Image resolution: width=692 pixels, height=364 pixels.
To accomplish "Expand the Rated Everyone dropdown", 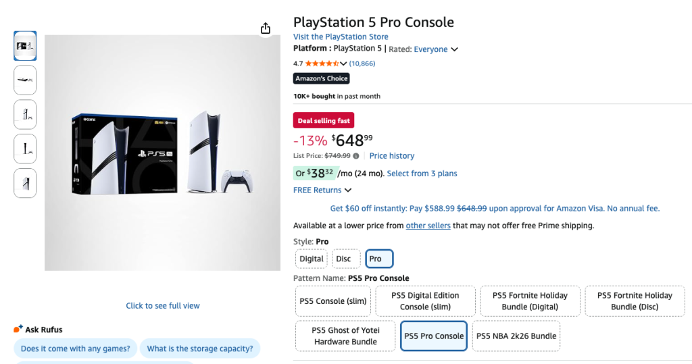I will (454, 49).
